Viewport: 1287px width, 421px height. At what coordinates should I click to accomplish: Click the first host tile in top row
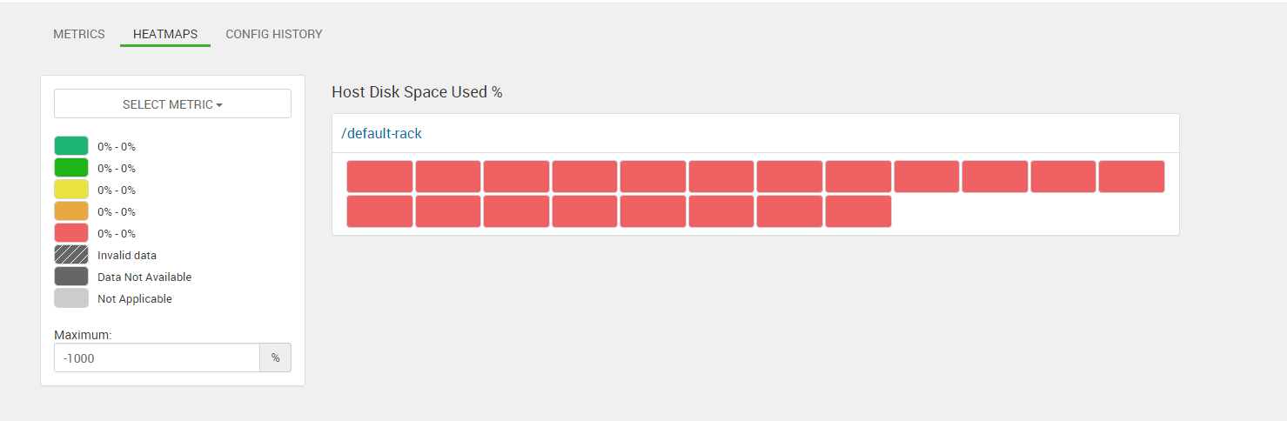click(379, 177)
